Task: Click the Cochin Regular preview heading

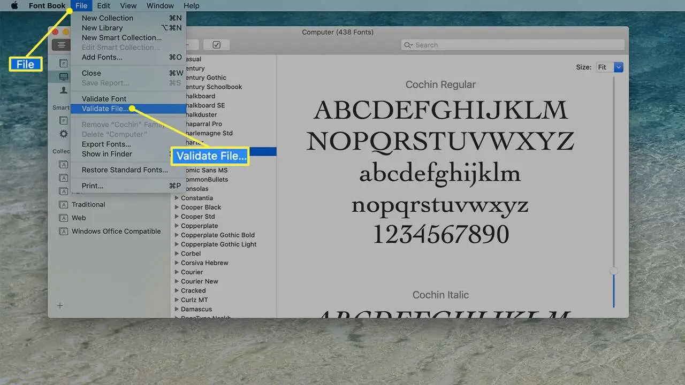Action: click(x=440, y=84)
